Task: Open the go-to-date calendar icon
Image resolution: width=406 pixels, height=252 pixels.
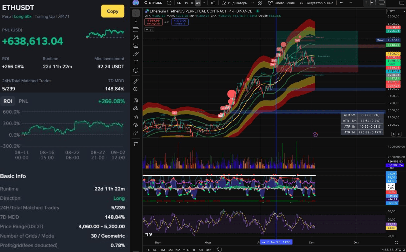Action: click(x=219, y=250)
